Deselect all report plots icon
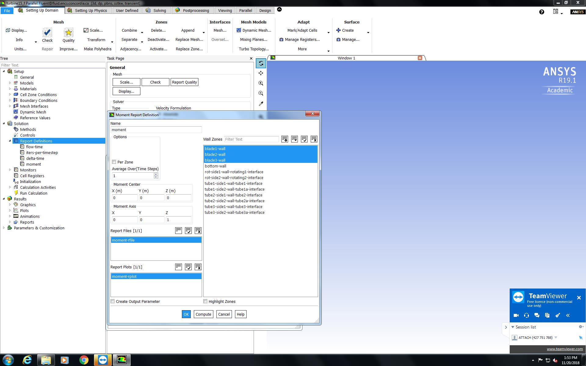This screenshot has height=366, width=586. tap(198, 267)
